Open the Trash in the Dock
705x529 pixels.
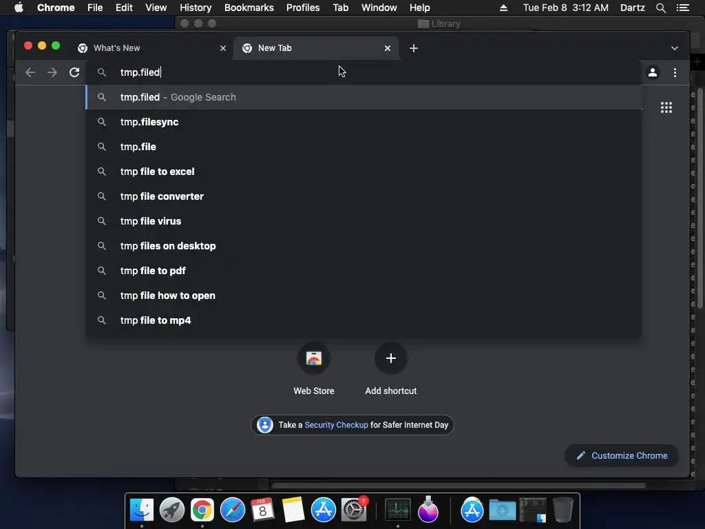(562, 510)
